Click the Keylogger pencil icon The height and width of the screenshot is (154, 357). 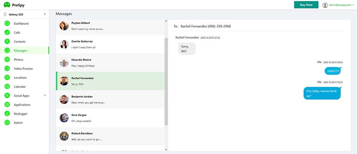click(7, 114)
